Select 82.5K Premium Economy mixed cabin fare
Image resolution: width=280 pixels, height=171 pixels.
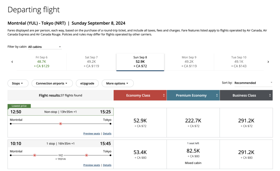(x=193, y=153)
